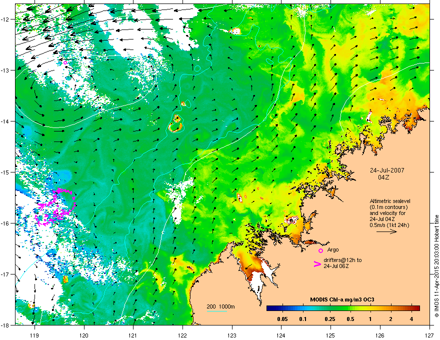This screenshot has height=340, width=440.
Task: Click the magenta Argo circle legend symbol
Action: coord(320,250)
